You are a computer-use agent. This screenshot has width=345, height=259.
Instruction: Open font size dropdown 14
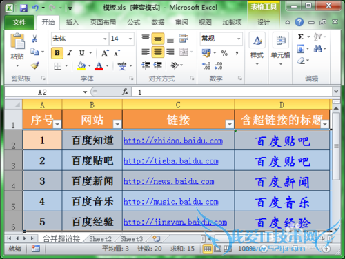click(x=130, y=39)
